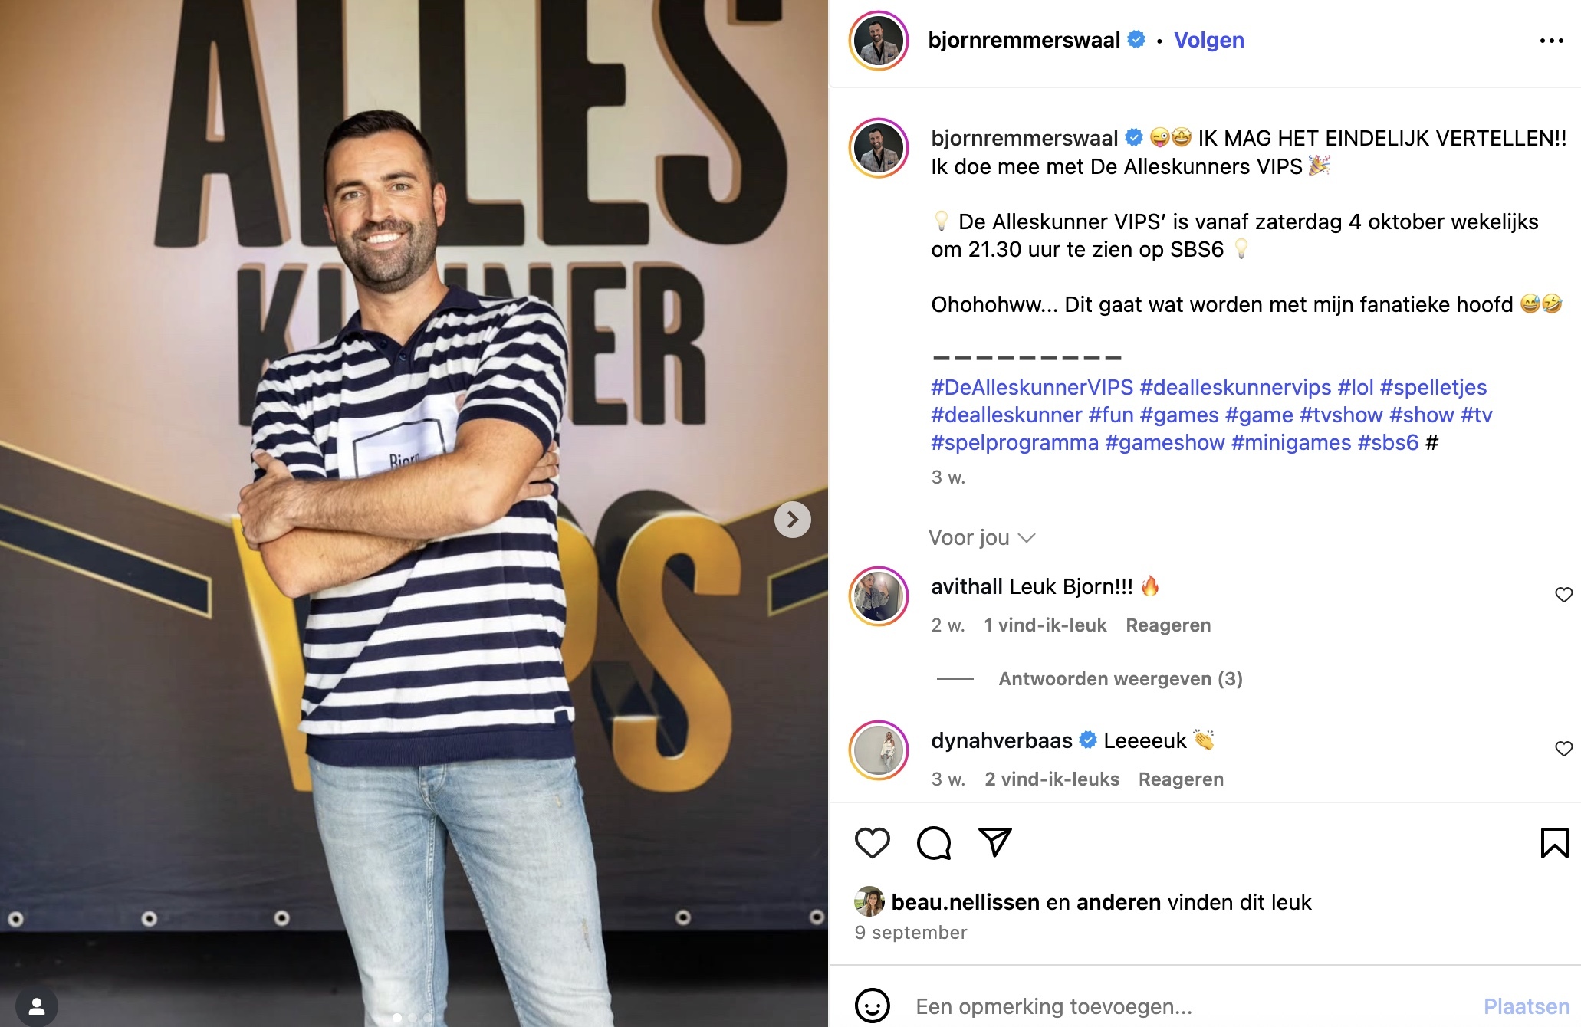Open comments via speech bubble icon
This screenshot has width=1581, height=1027.
point(934,843)
